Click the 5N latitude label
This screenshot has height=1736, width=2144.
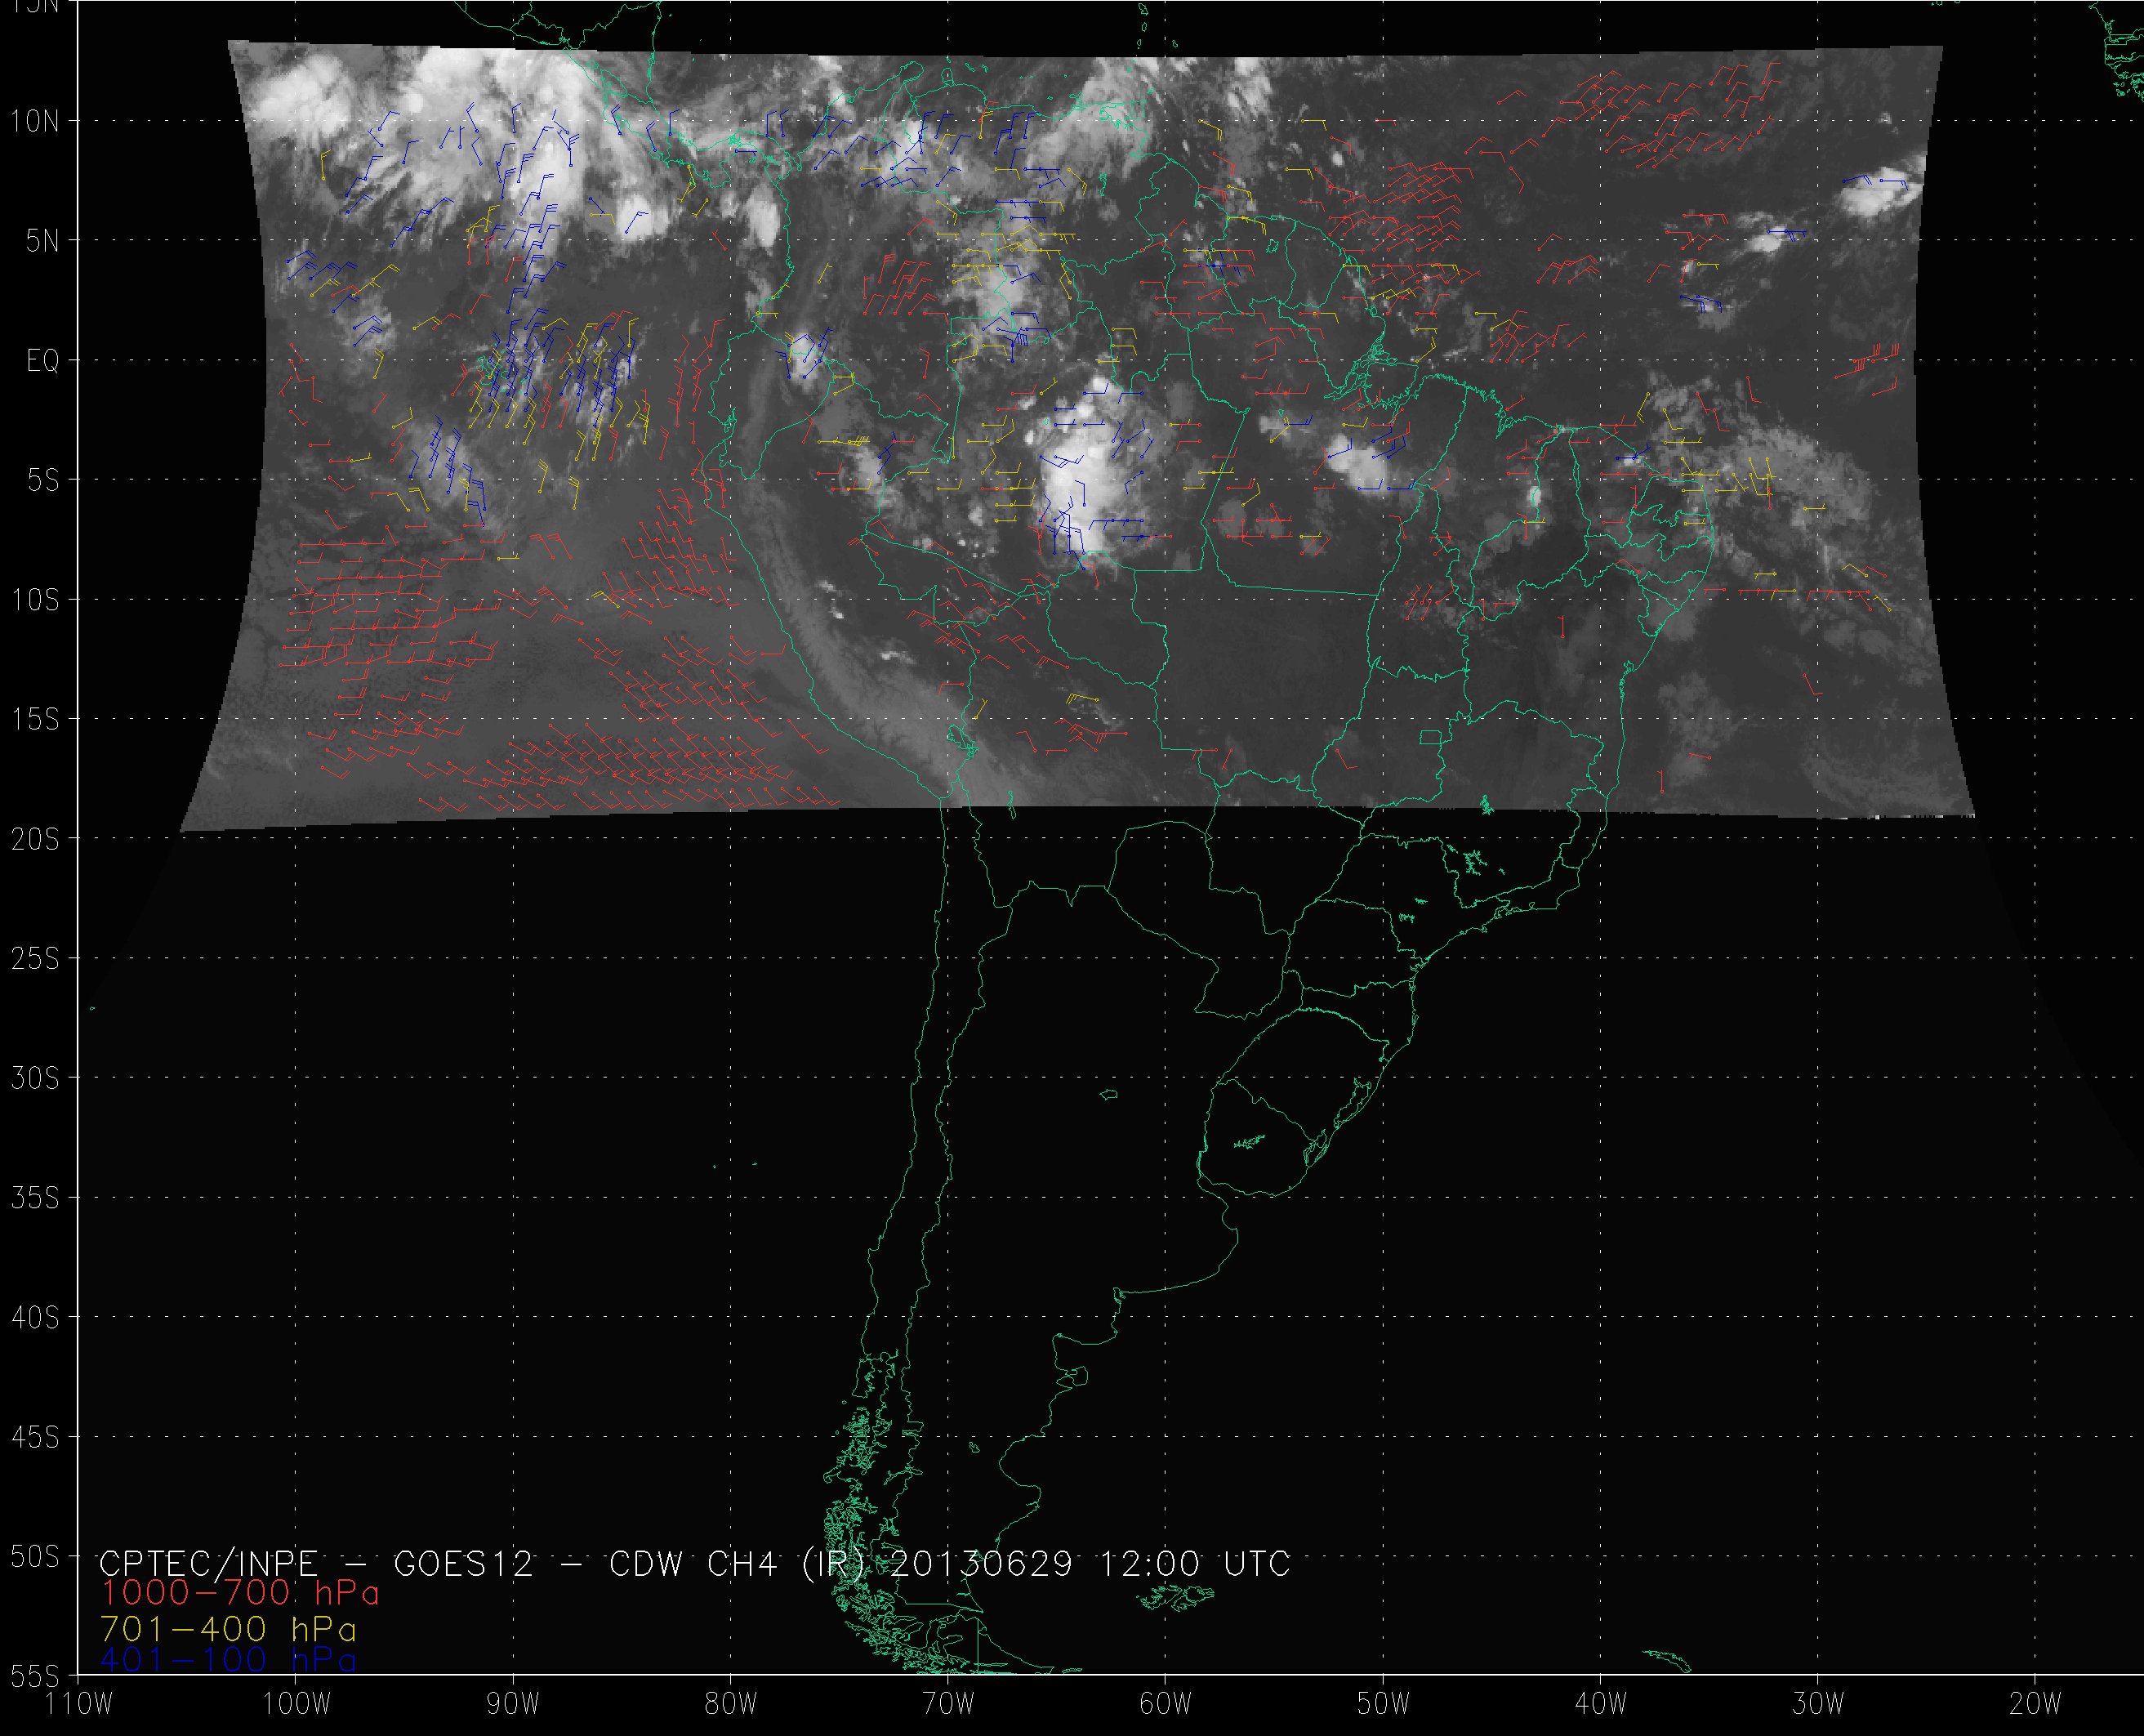click(42, 241)
